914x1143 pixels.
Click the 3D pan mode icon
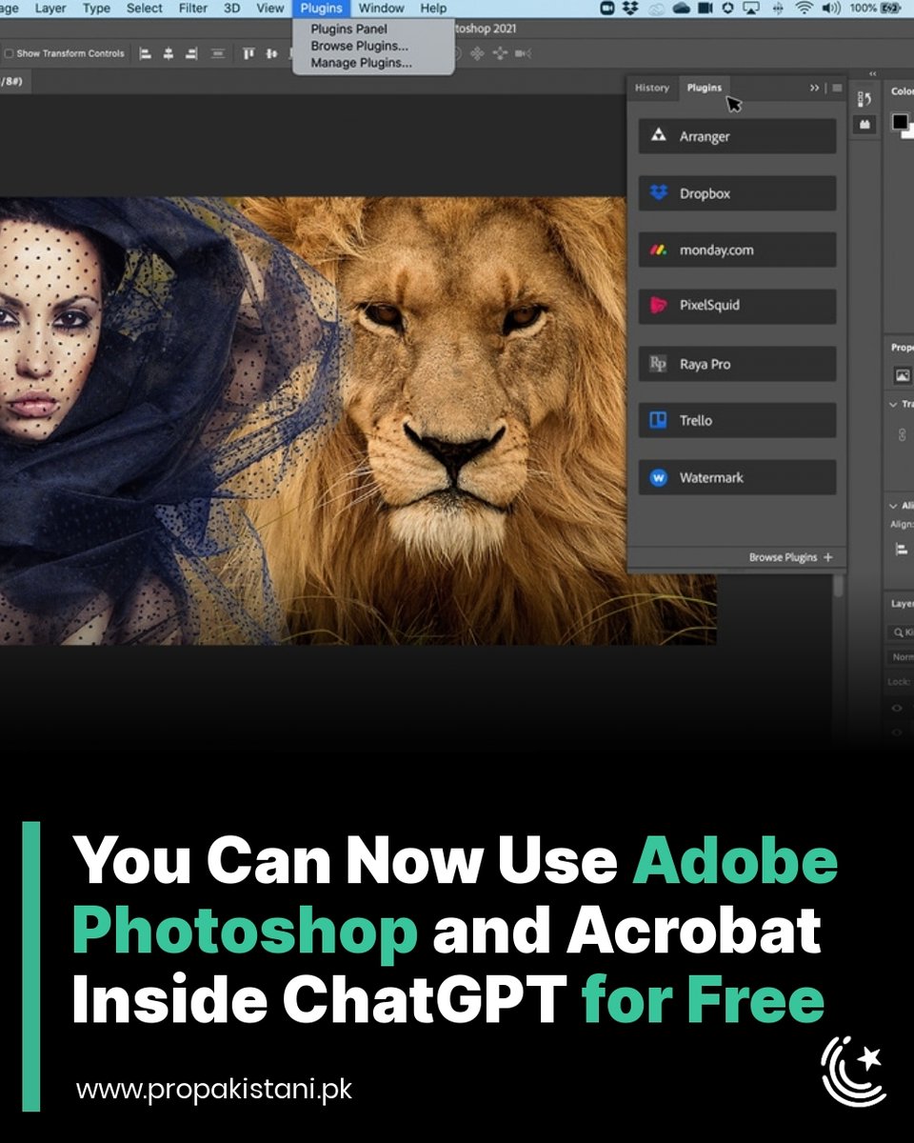coord(477,53)
